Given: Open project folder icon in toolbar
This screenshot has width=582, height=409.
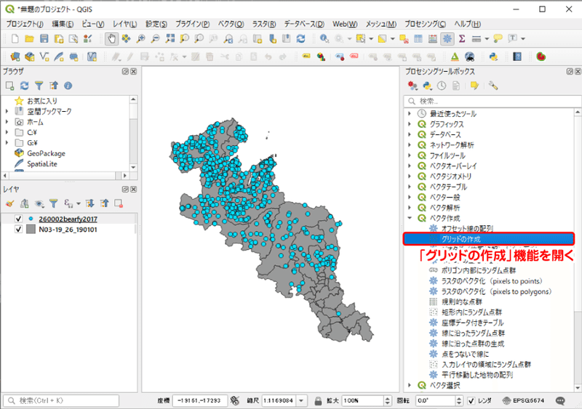Looking at the screenshot, I should [29, 39].
